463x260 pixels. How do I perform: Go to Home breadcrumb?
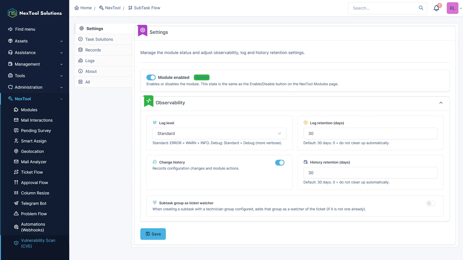[83, 8]
